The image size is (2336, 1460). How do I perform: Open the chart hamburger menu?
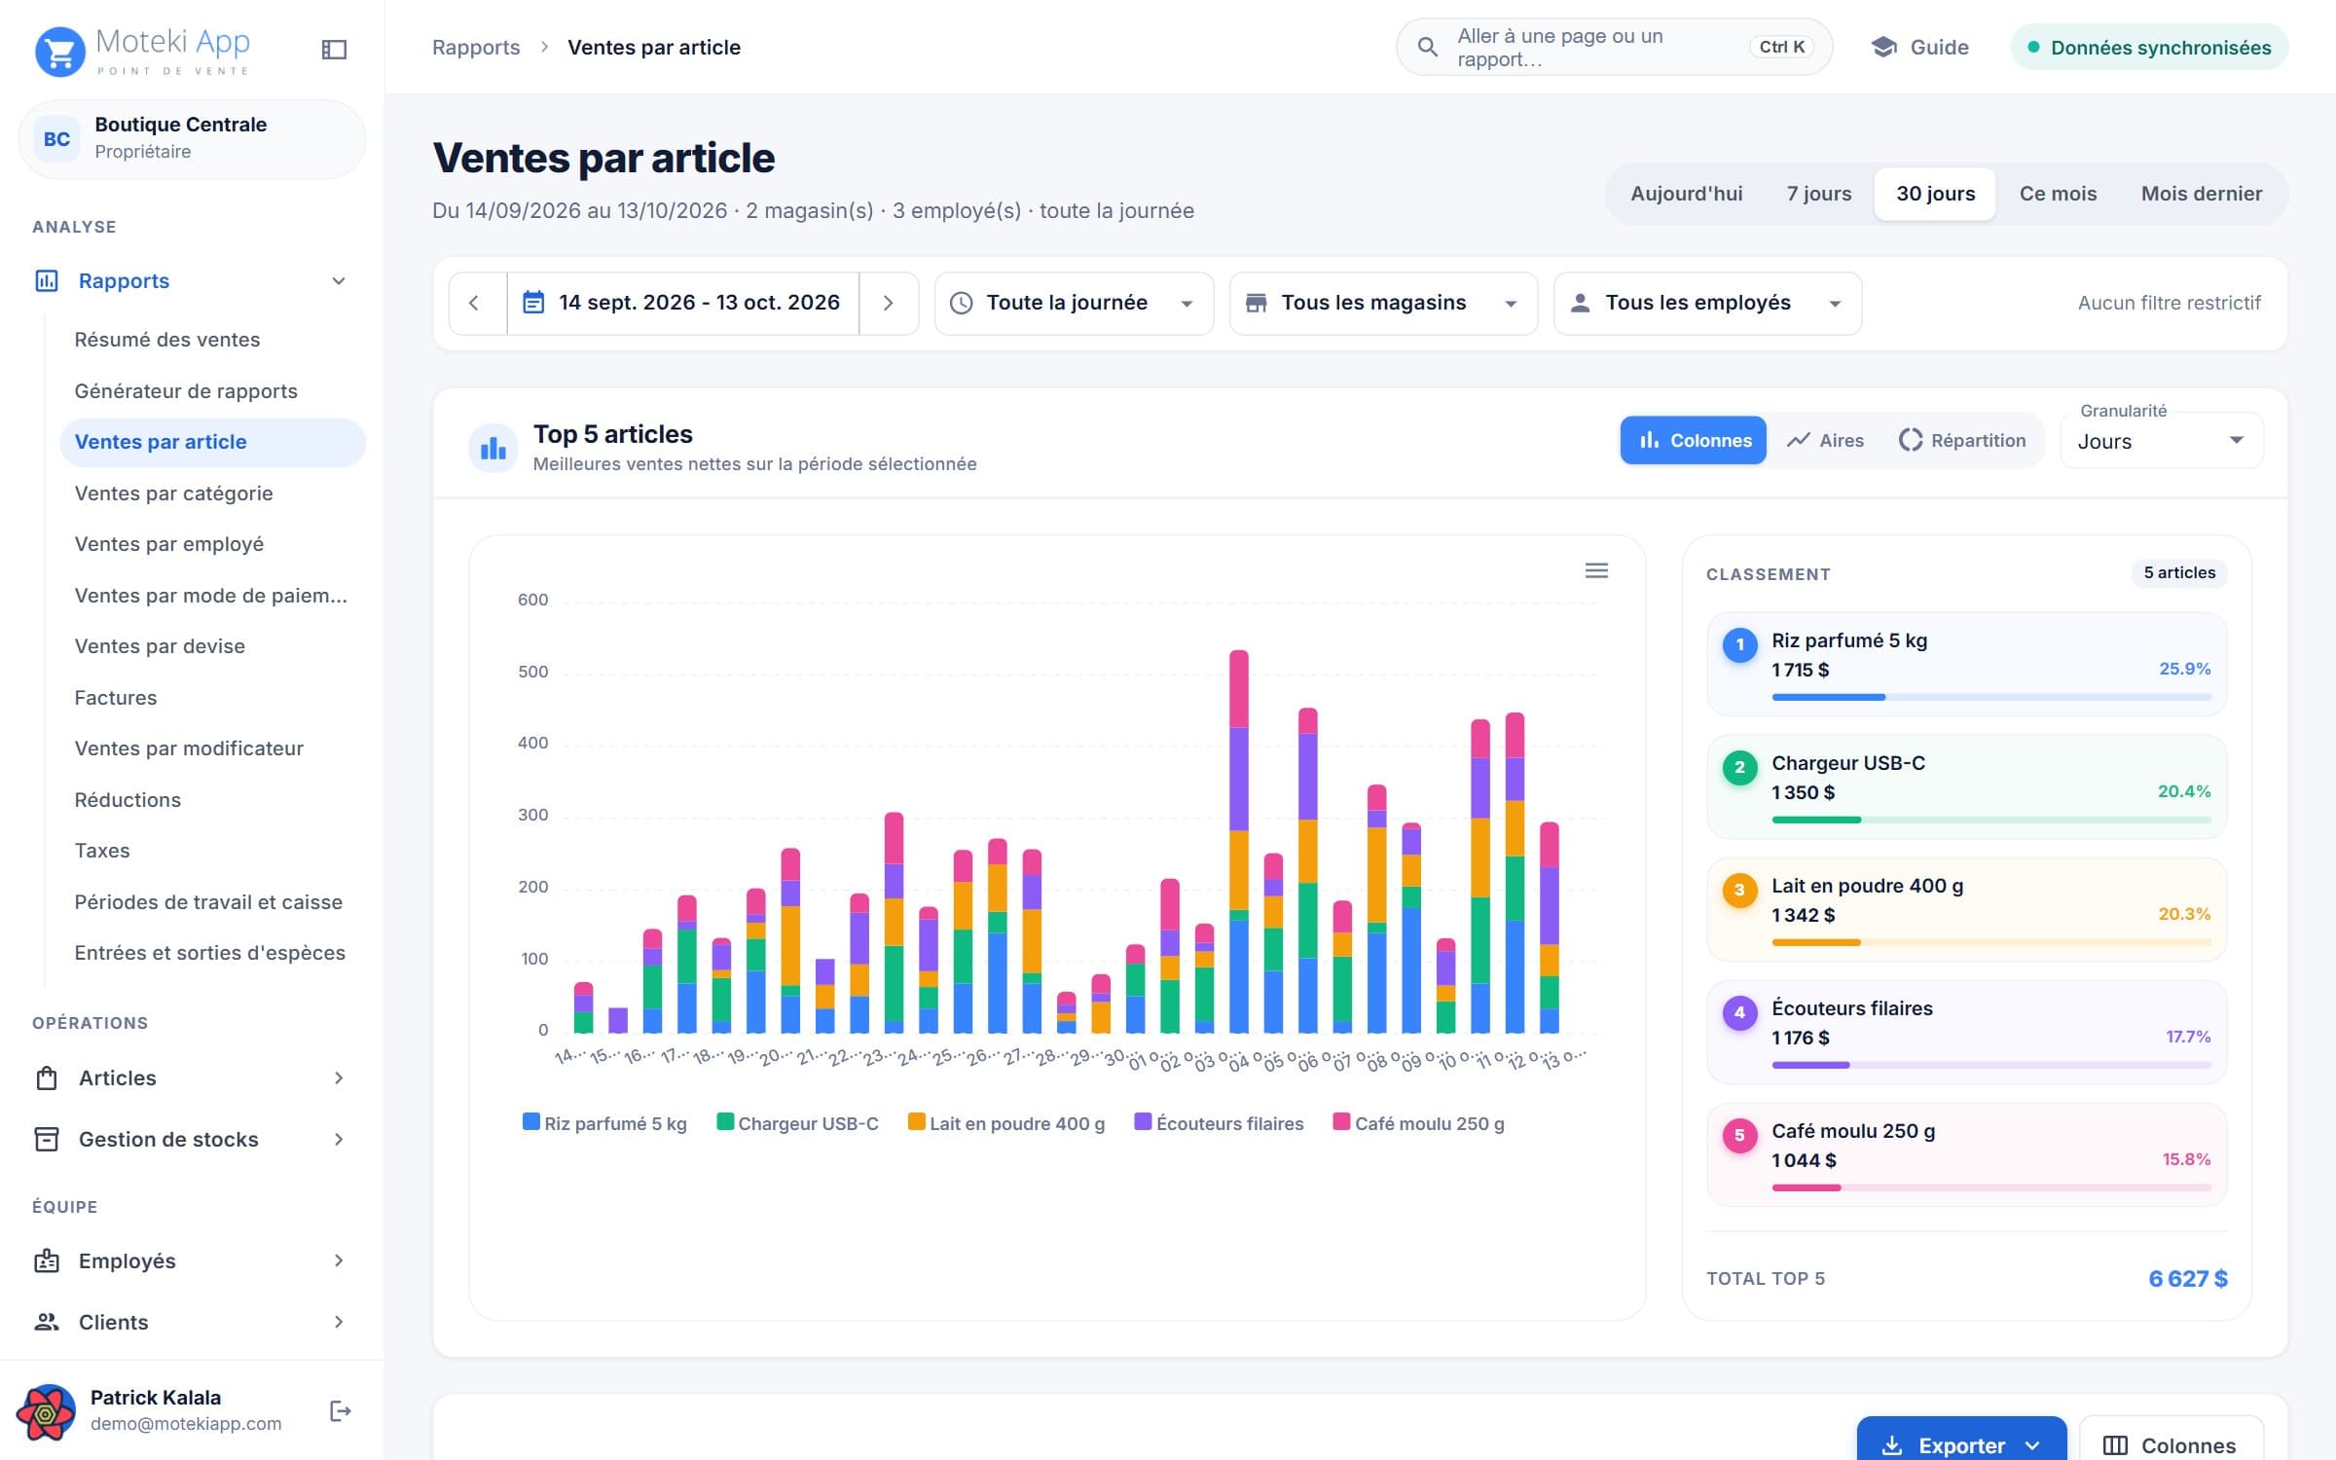point(1596,570)
